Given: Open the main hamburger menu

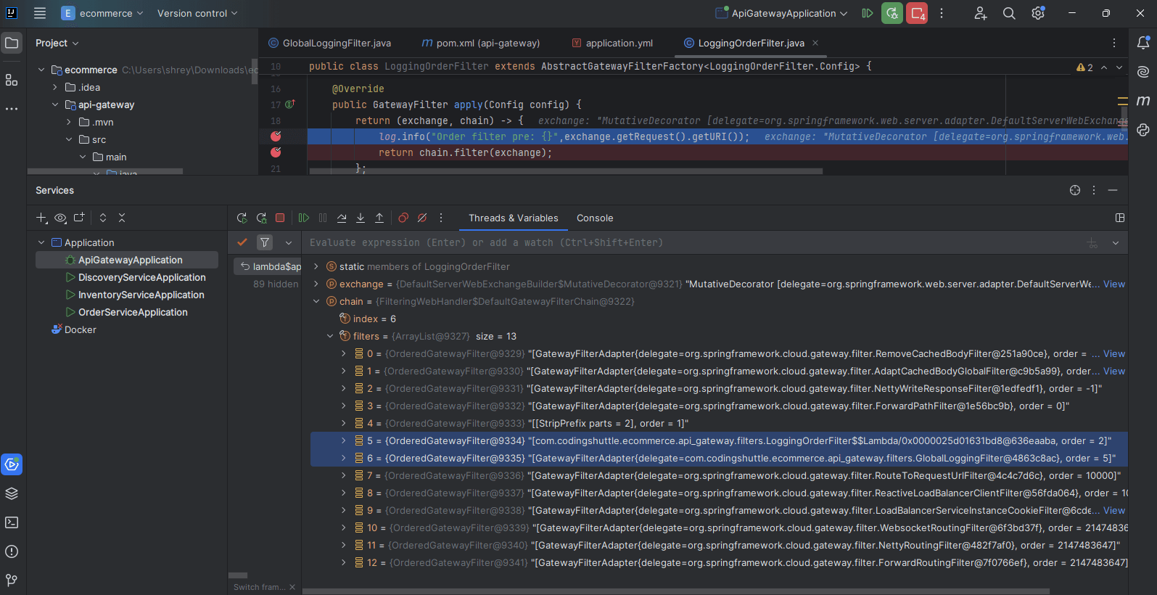Looking at the screenshot, I should (40, 13).
